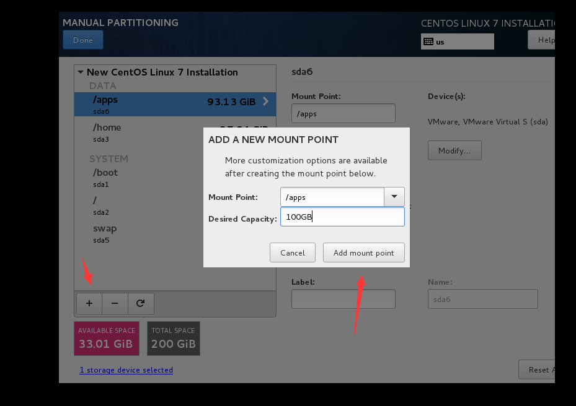The width and height of the screenshot is (576, 406).
Task: Click the Cancel button in dialog
Action: 293,253
